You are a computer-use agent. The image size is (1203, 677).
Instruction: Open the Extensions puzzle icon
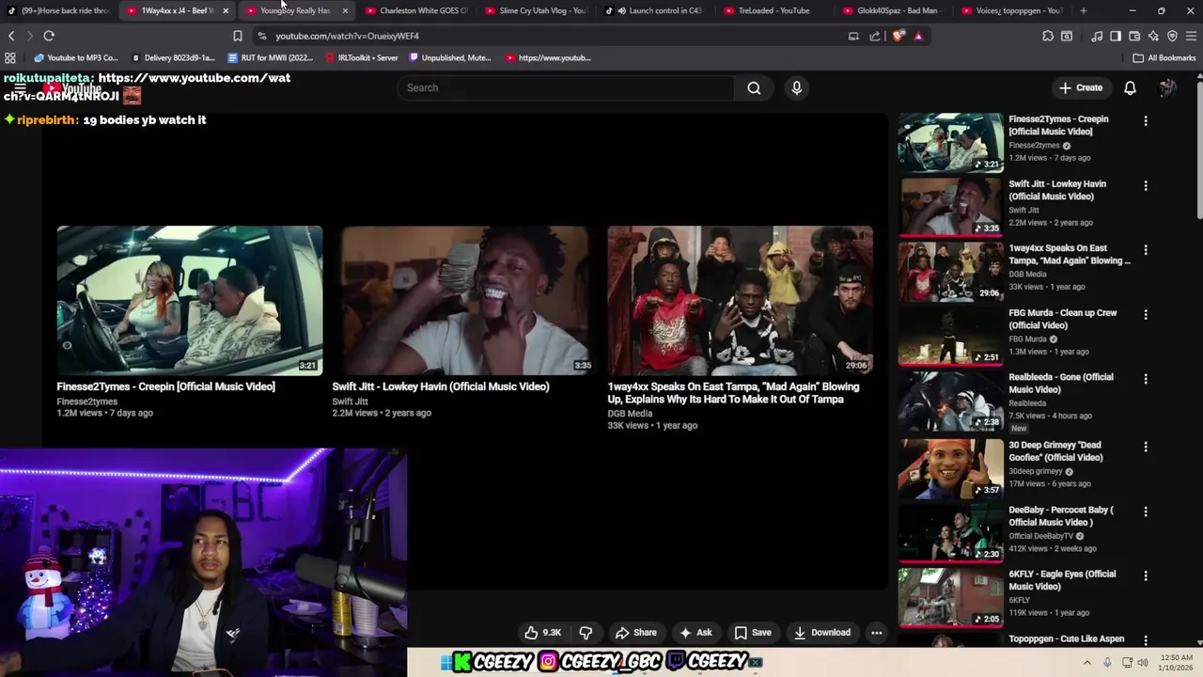[x=1048, y=36]
